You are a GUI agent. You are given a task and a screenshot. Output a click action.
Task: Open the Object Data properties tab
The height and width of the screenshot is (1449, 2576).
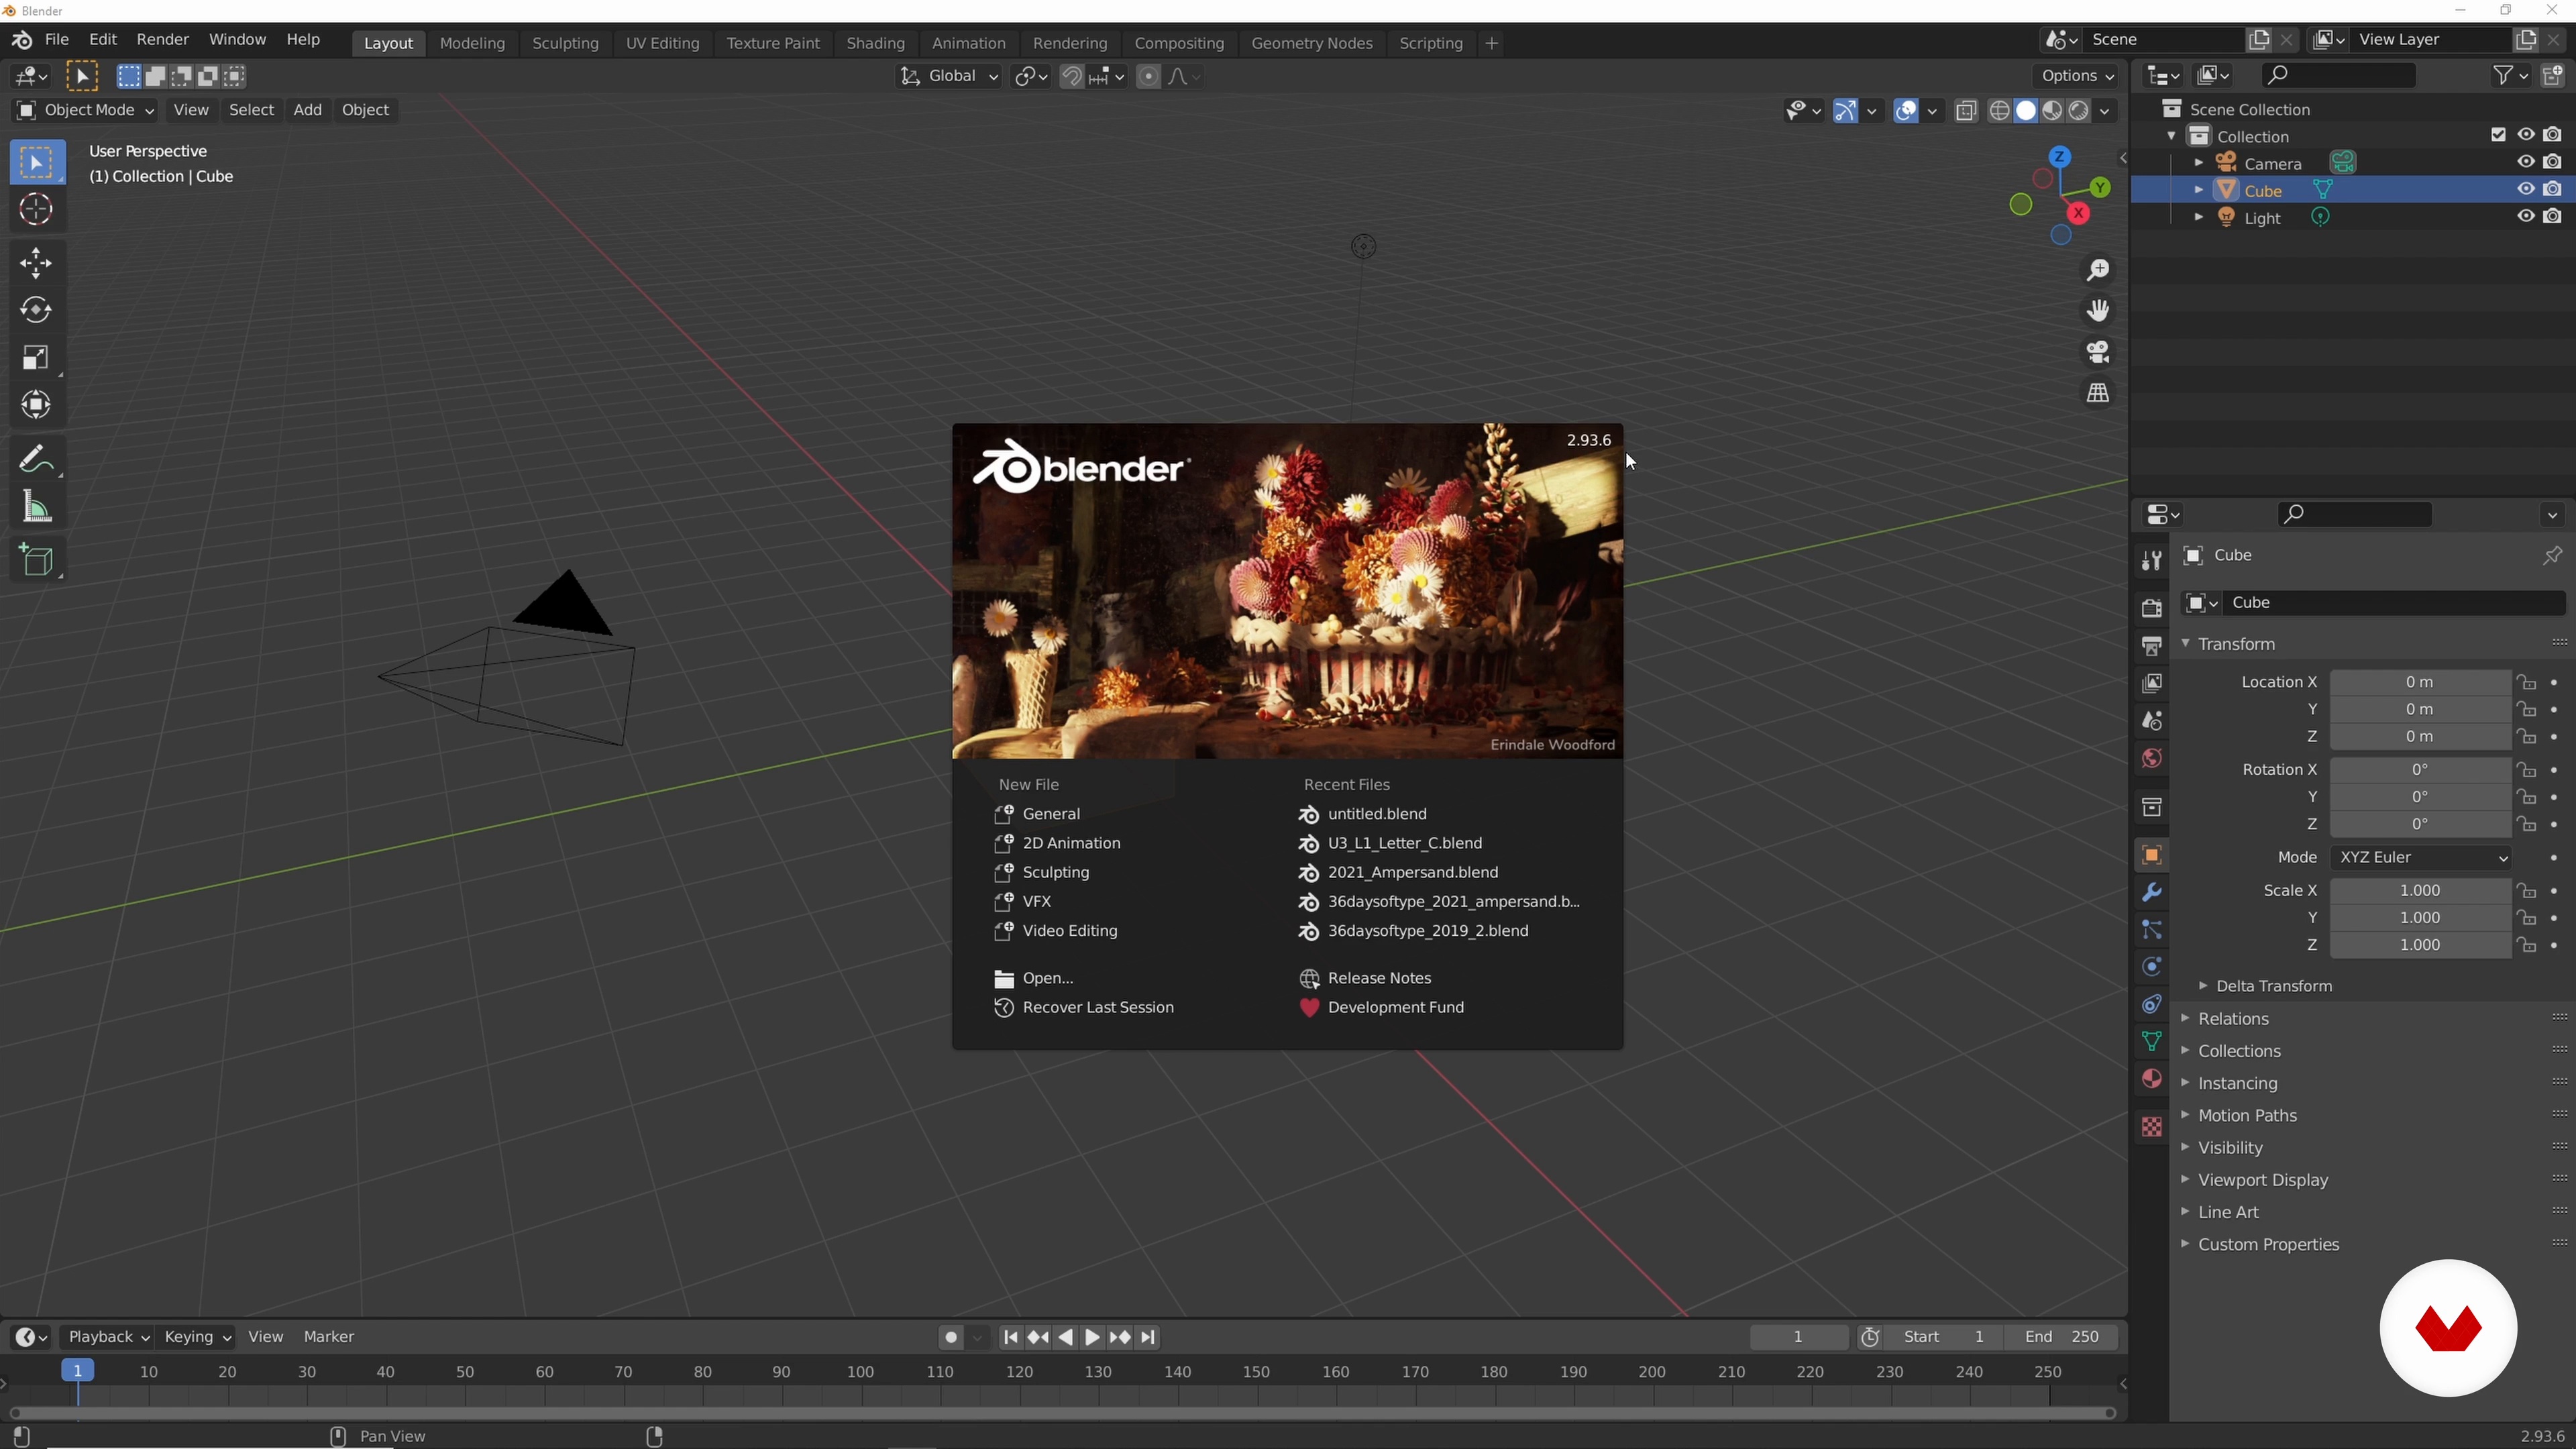(x=2151, y=1042)
